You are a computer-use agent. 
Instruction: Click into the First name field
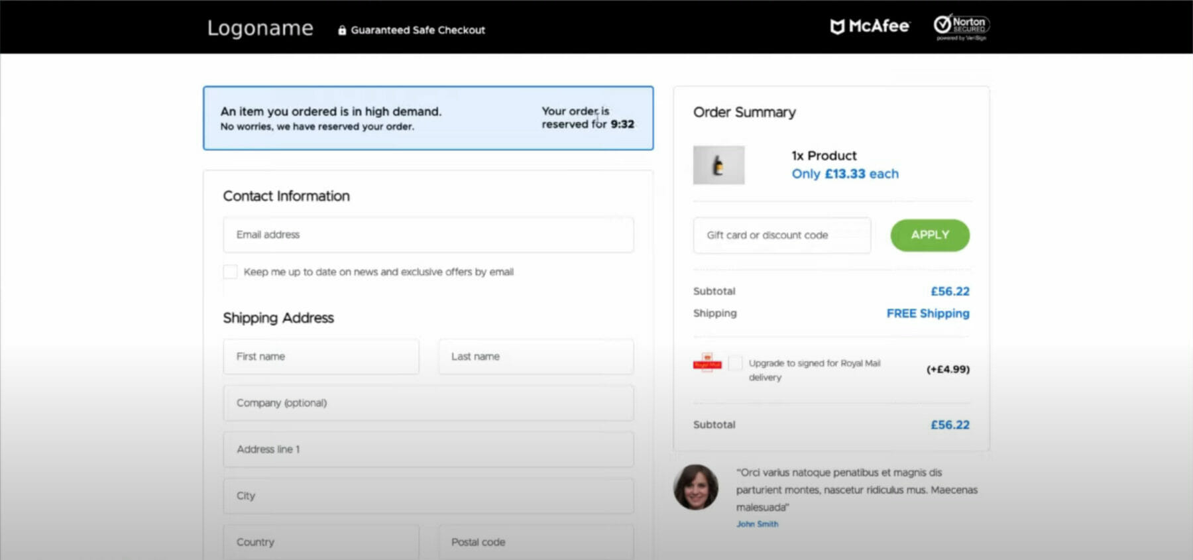coord(321,357)
